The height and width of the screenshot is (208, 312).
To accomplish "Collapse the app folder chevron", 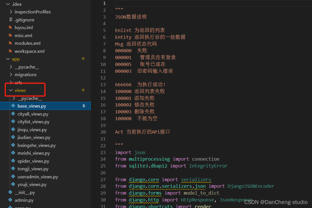I will point(8,59).
